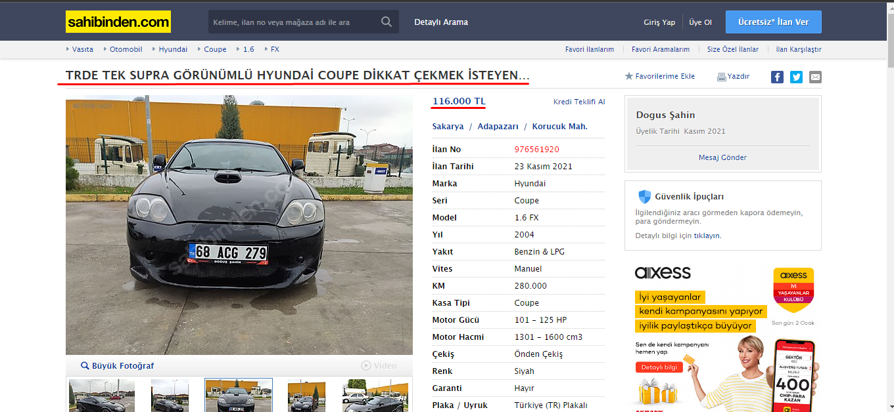
Task: Click Önden Çekiş drive value
Action: pos(538,354)
